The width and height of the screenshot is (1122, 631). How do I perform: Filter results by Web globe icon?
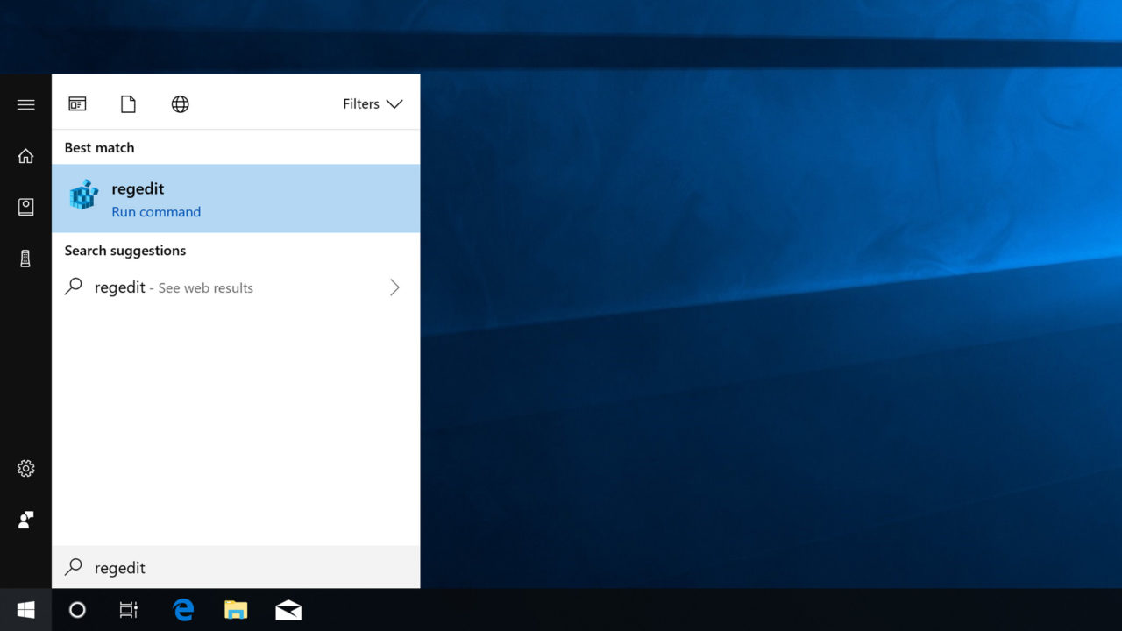point(180,104)
